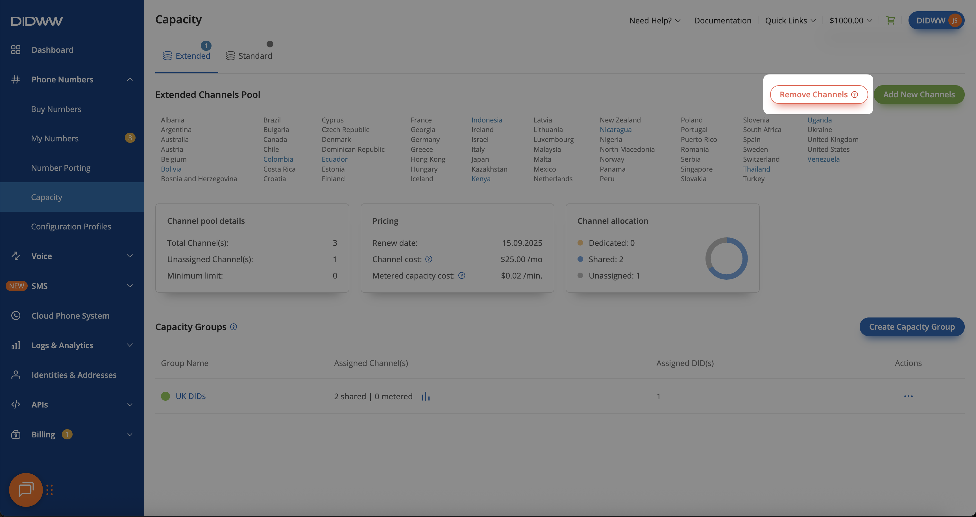Click the Cloud Phone System phone icon
Viewport: 976px width, 517px height.
(16, 315)
